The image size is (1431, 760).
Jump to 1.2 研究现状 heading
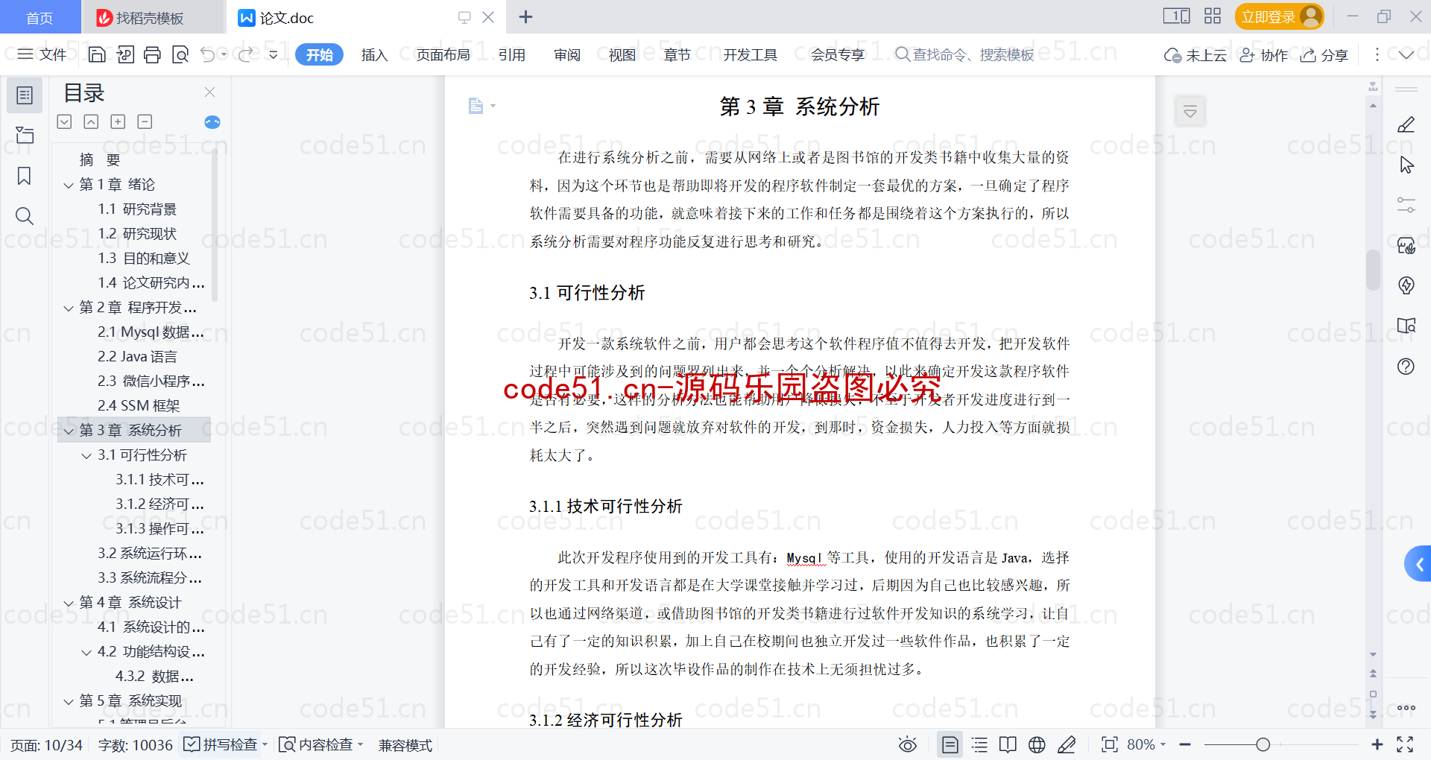click(137, 234)
